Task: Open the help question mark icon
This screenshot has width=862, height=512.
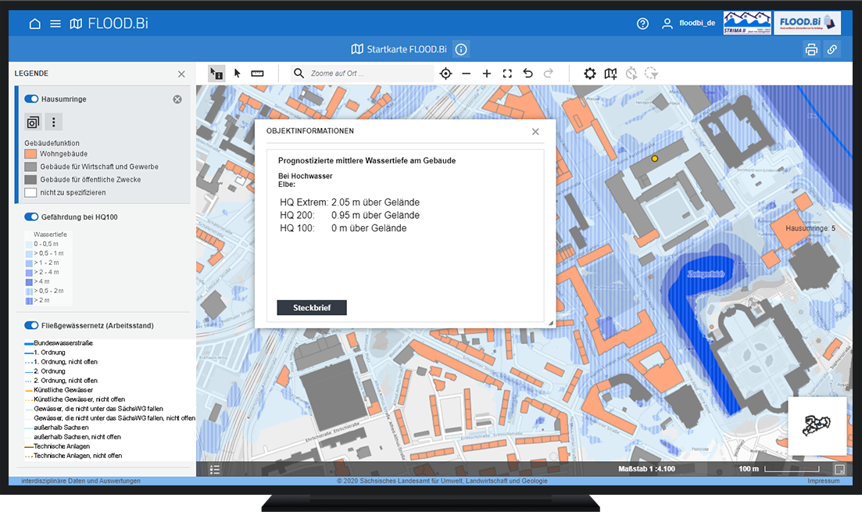Action: point(642,23)
